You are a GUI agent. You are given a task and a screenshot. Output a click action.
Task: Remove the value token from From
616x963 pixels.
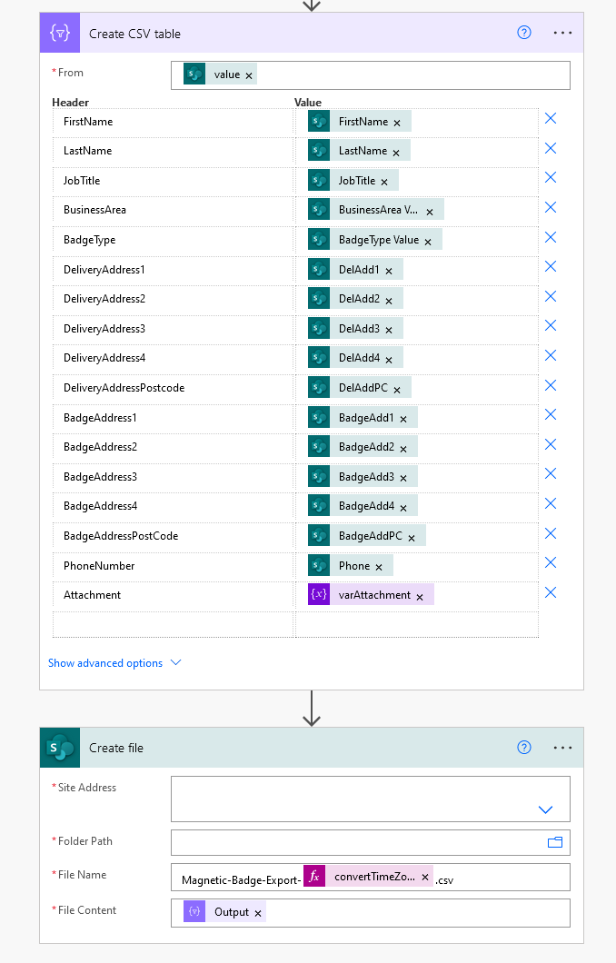[249, 75]
